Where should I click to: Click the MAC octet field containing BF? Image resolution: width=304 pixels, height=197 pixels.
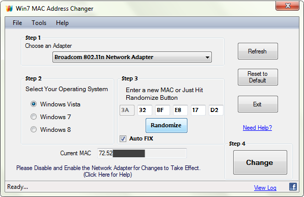[x=162, y=110]
